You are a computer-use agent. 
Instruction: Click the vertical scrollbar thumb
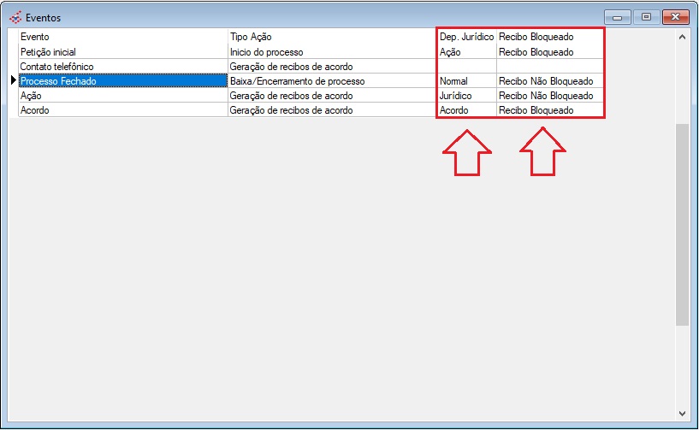click(682, 222)
